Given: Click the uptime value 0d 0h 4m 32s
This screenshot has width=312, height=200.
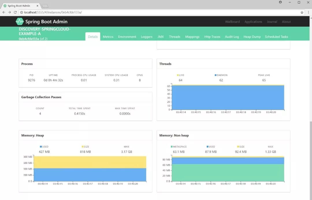Looking at the screenshot, I should pos(53,80).
